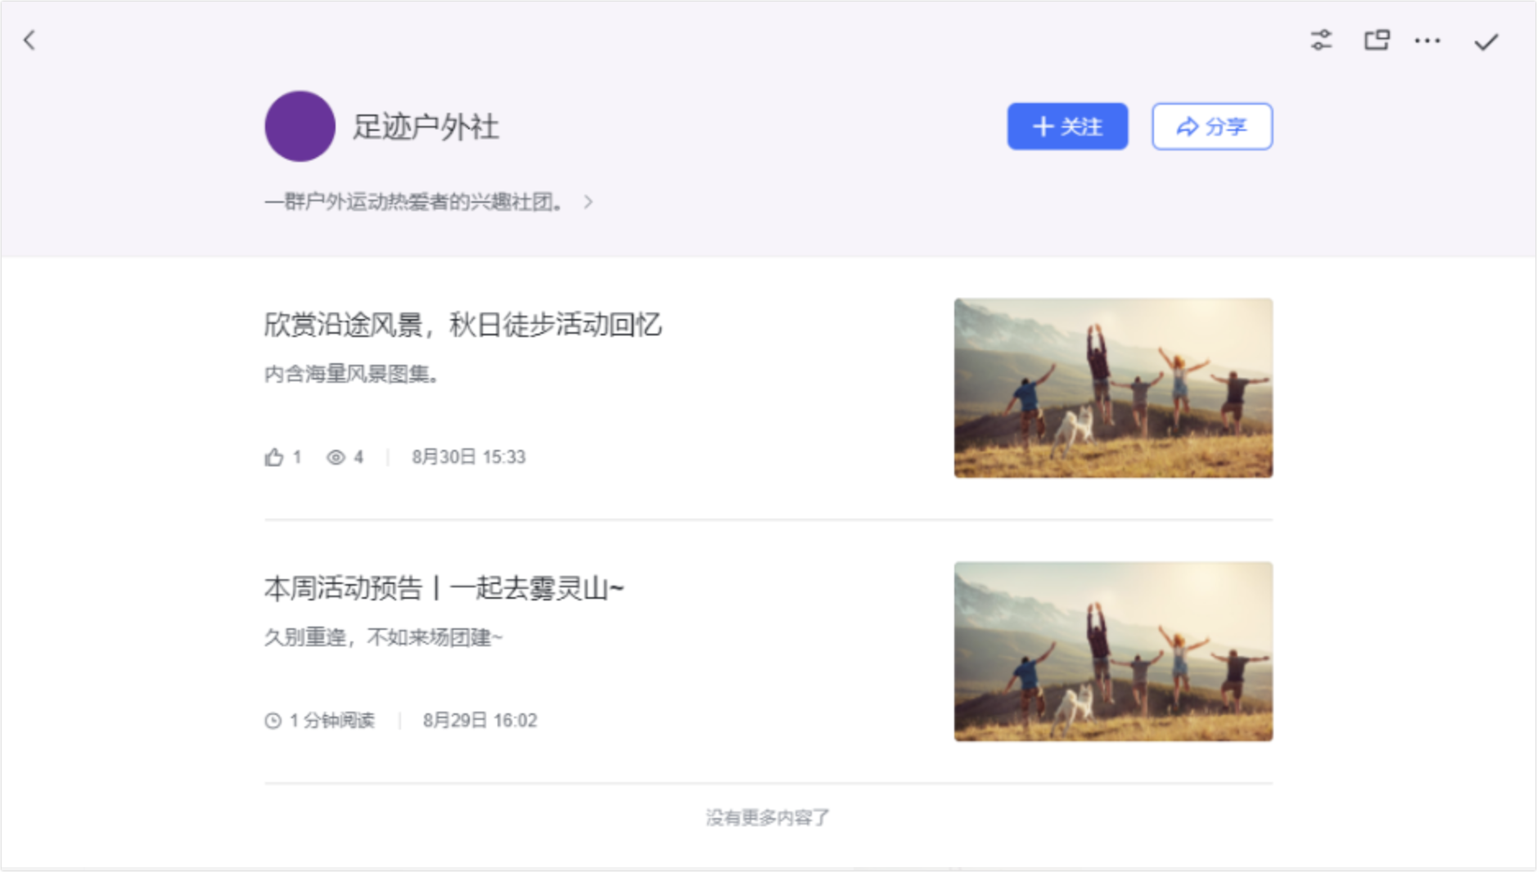Click the second article's cover image

pyautogui.click(x=1113, y=650)
